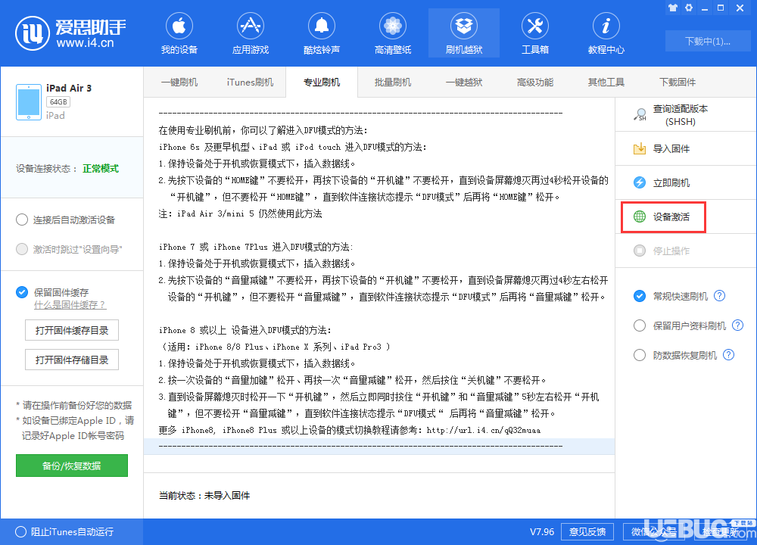Toggle 阻止iTunes自动运行 option
This screenshot has width=757, height=545.
click(20, 531)
